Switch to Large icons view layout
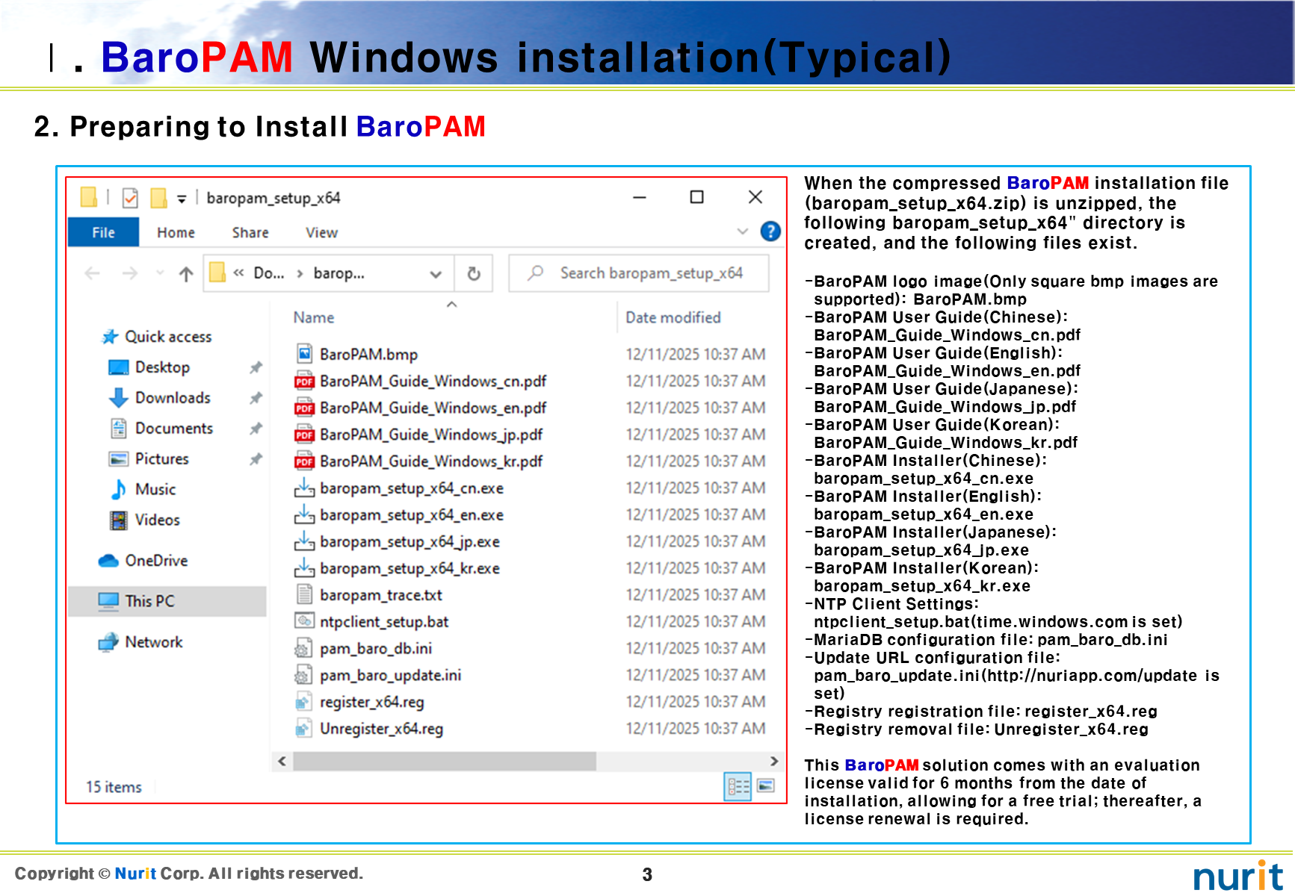 click(x=766, y=785)
